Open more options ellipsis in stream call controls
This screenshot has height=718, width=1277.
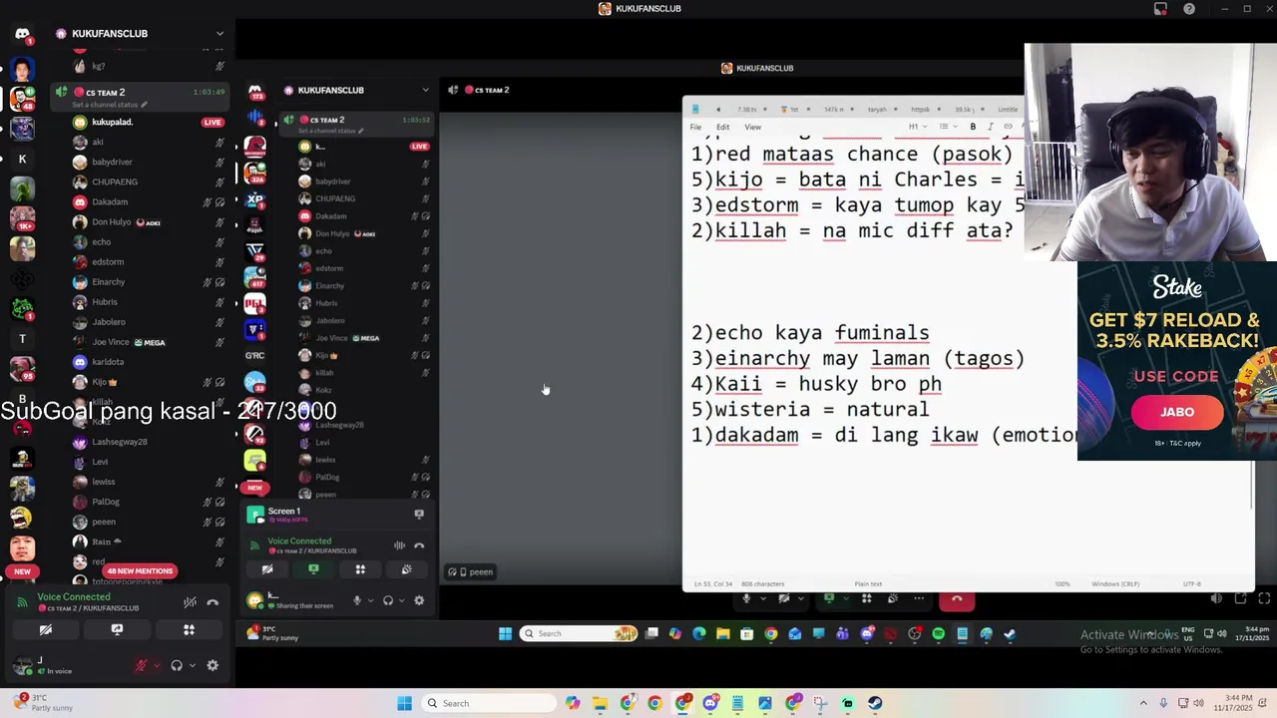point(919,598)
